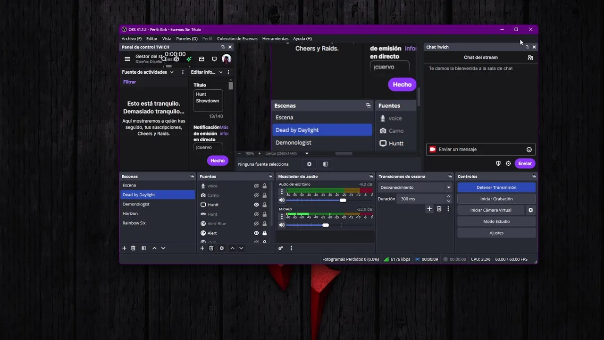Open Twitch profile avatar
This screenshot has width=604, height=340.
[x=226, y=59]
